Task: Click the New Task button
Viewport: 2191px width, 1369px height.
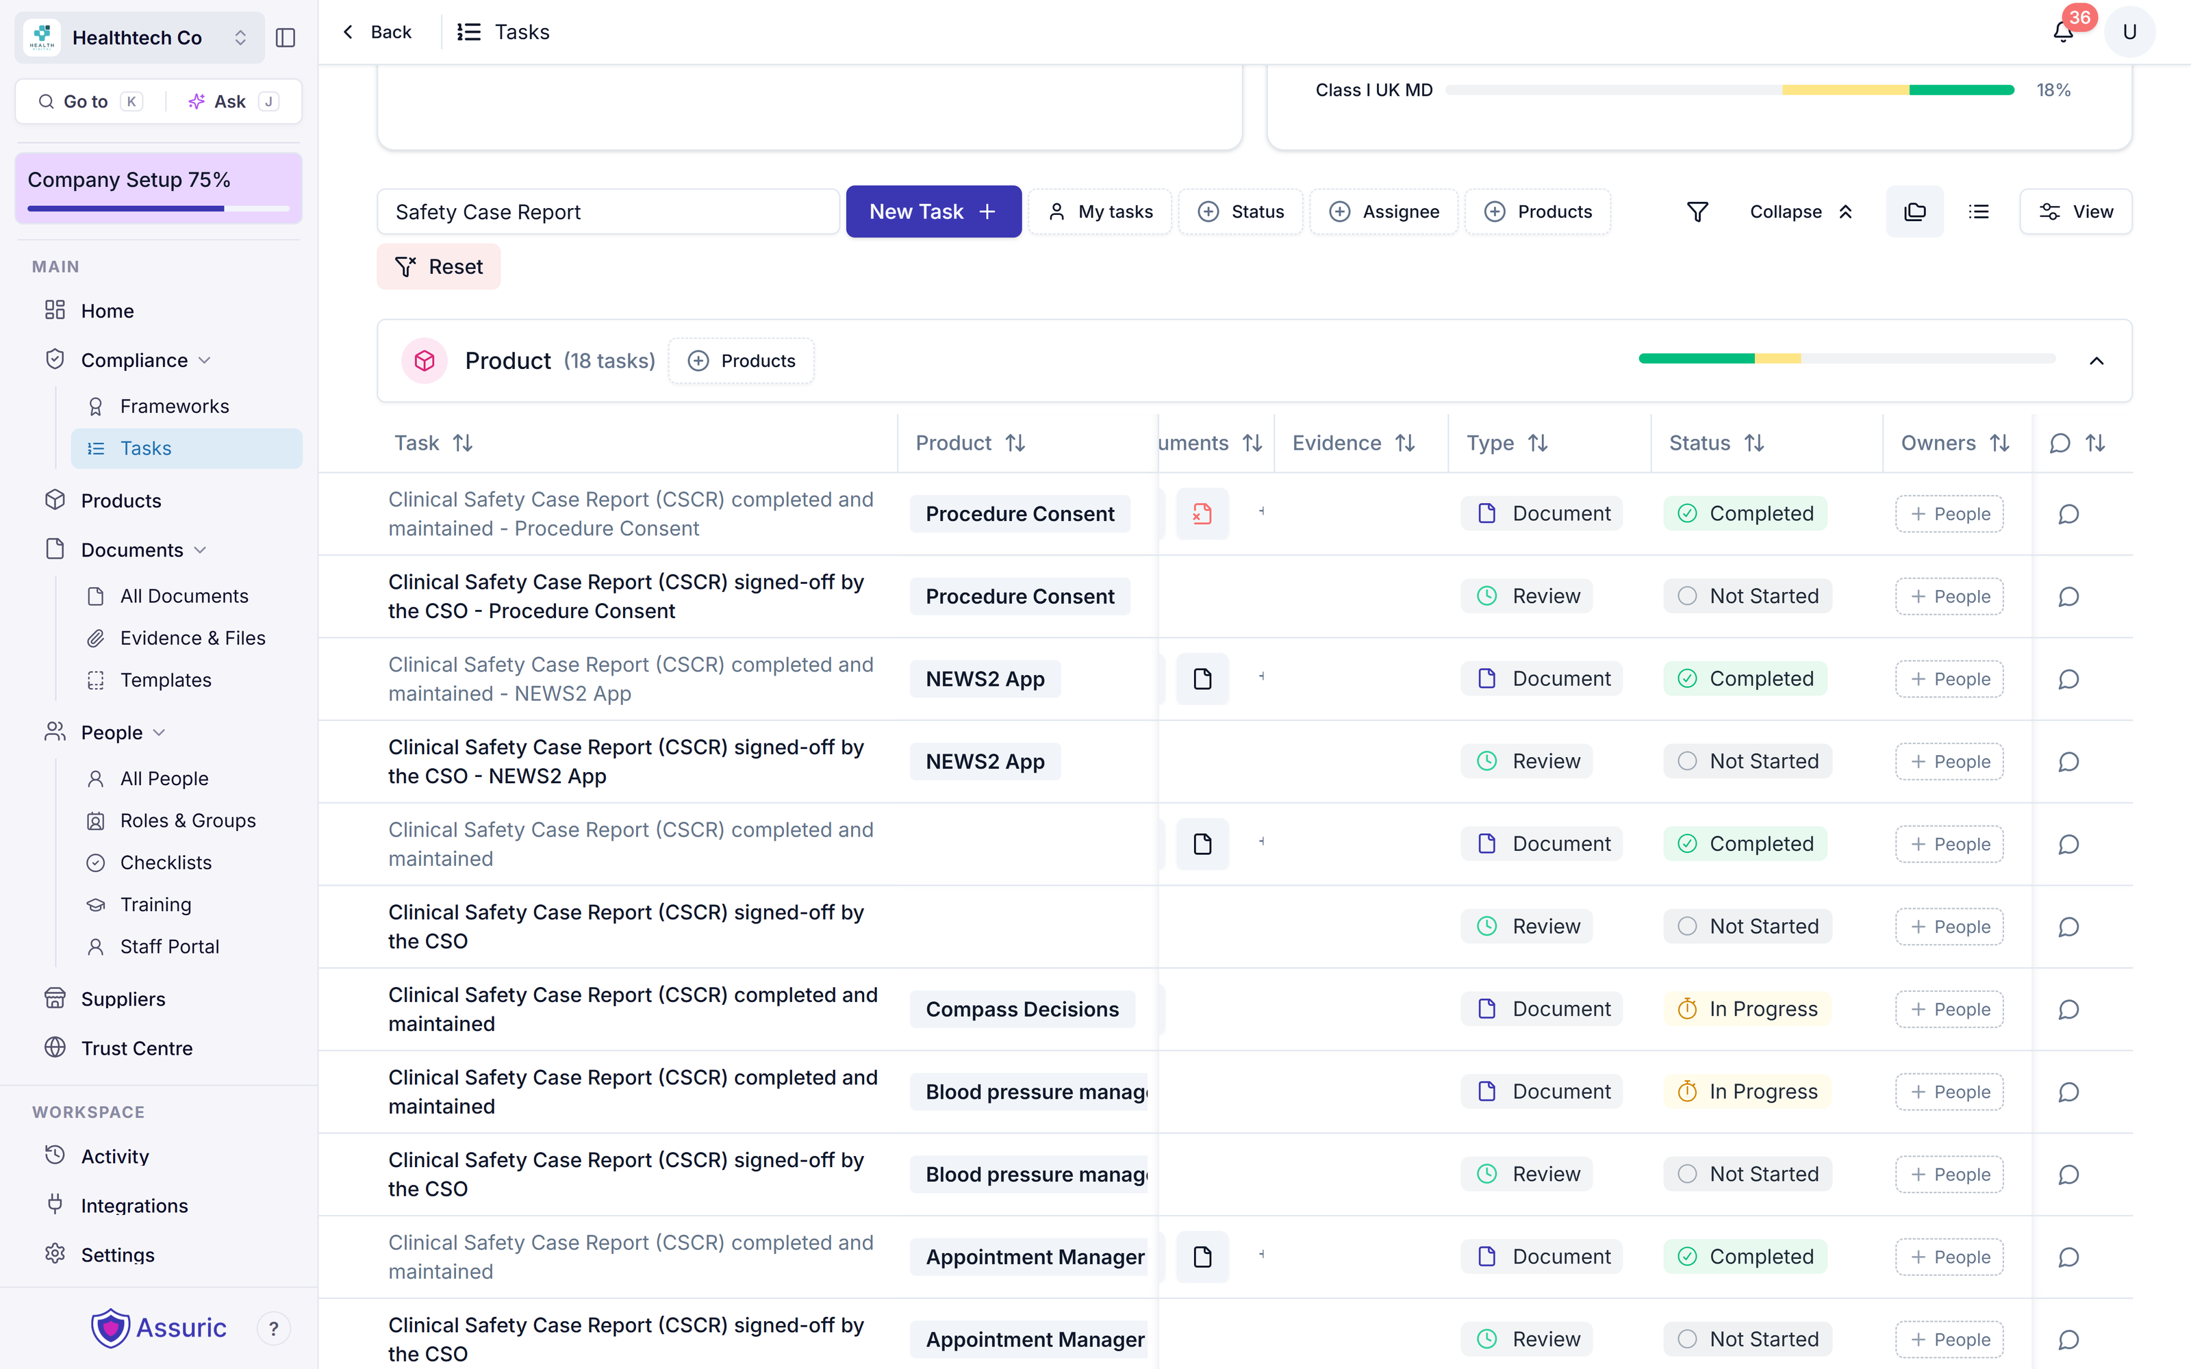Action: (933, 212)
